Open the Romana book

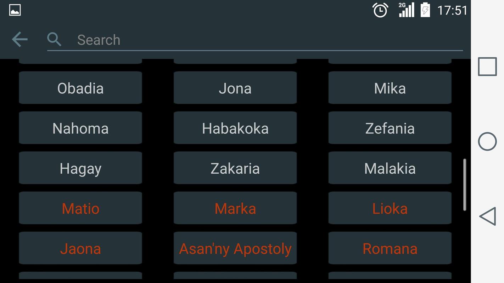390,248
